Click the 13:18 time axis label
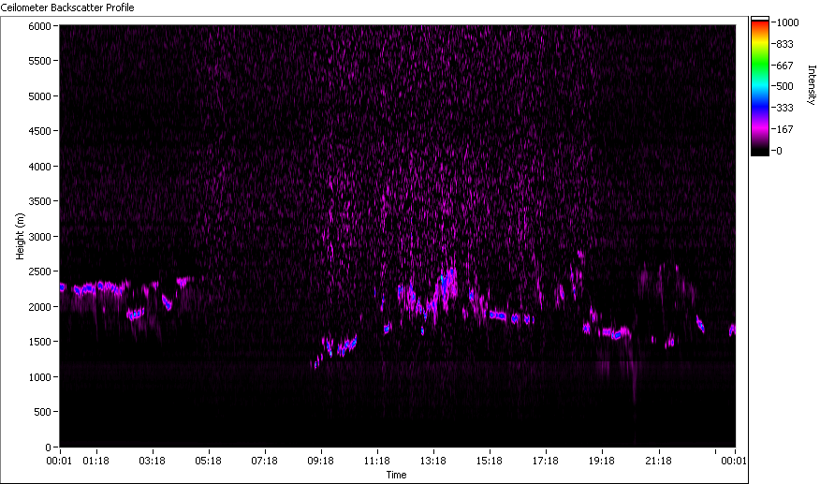Image resolution: width=820 pixels, height=484 pixels. [433, 461]
